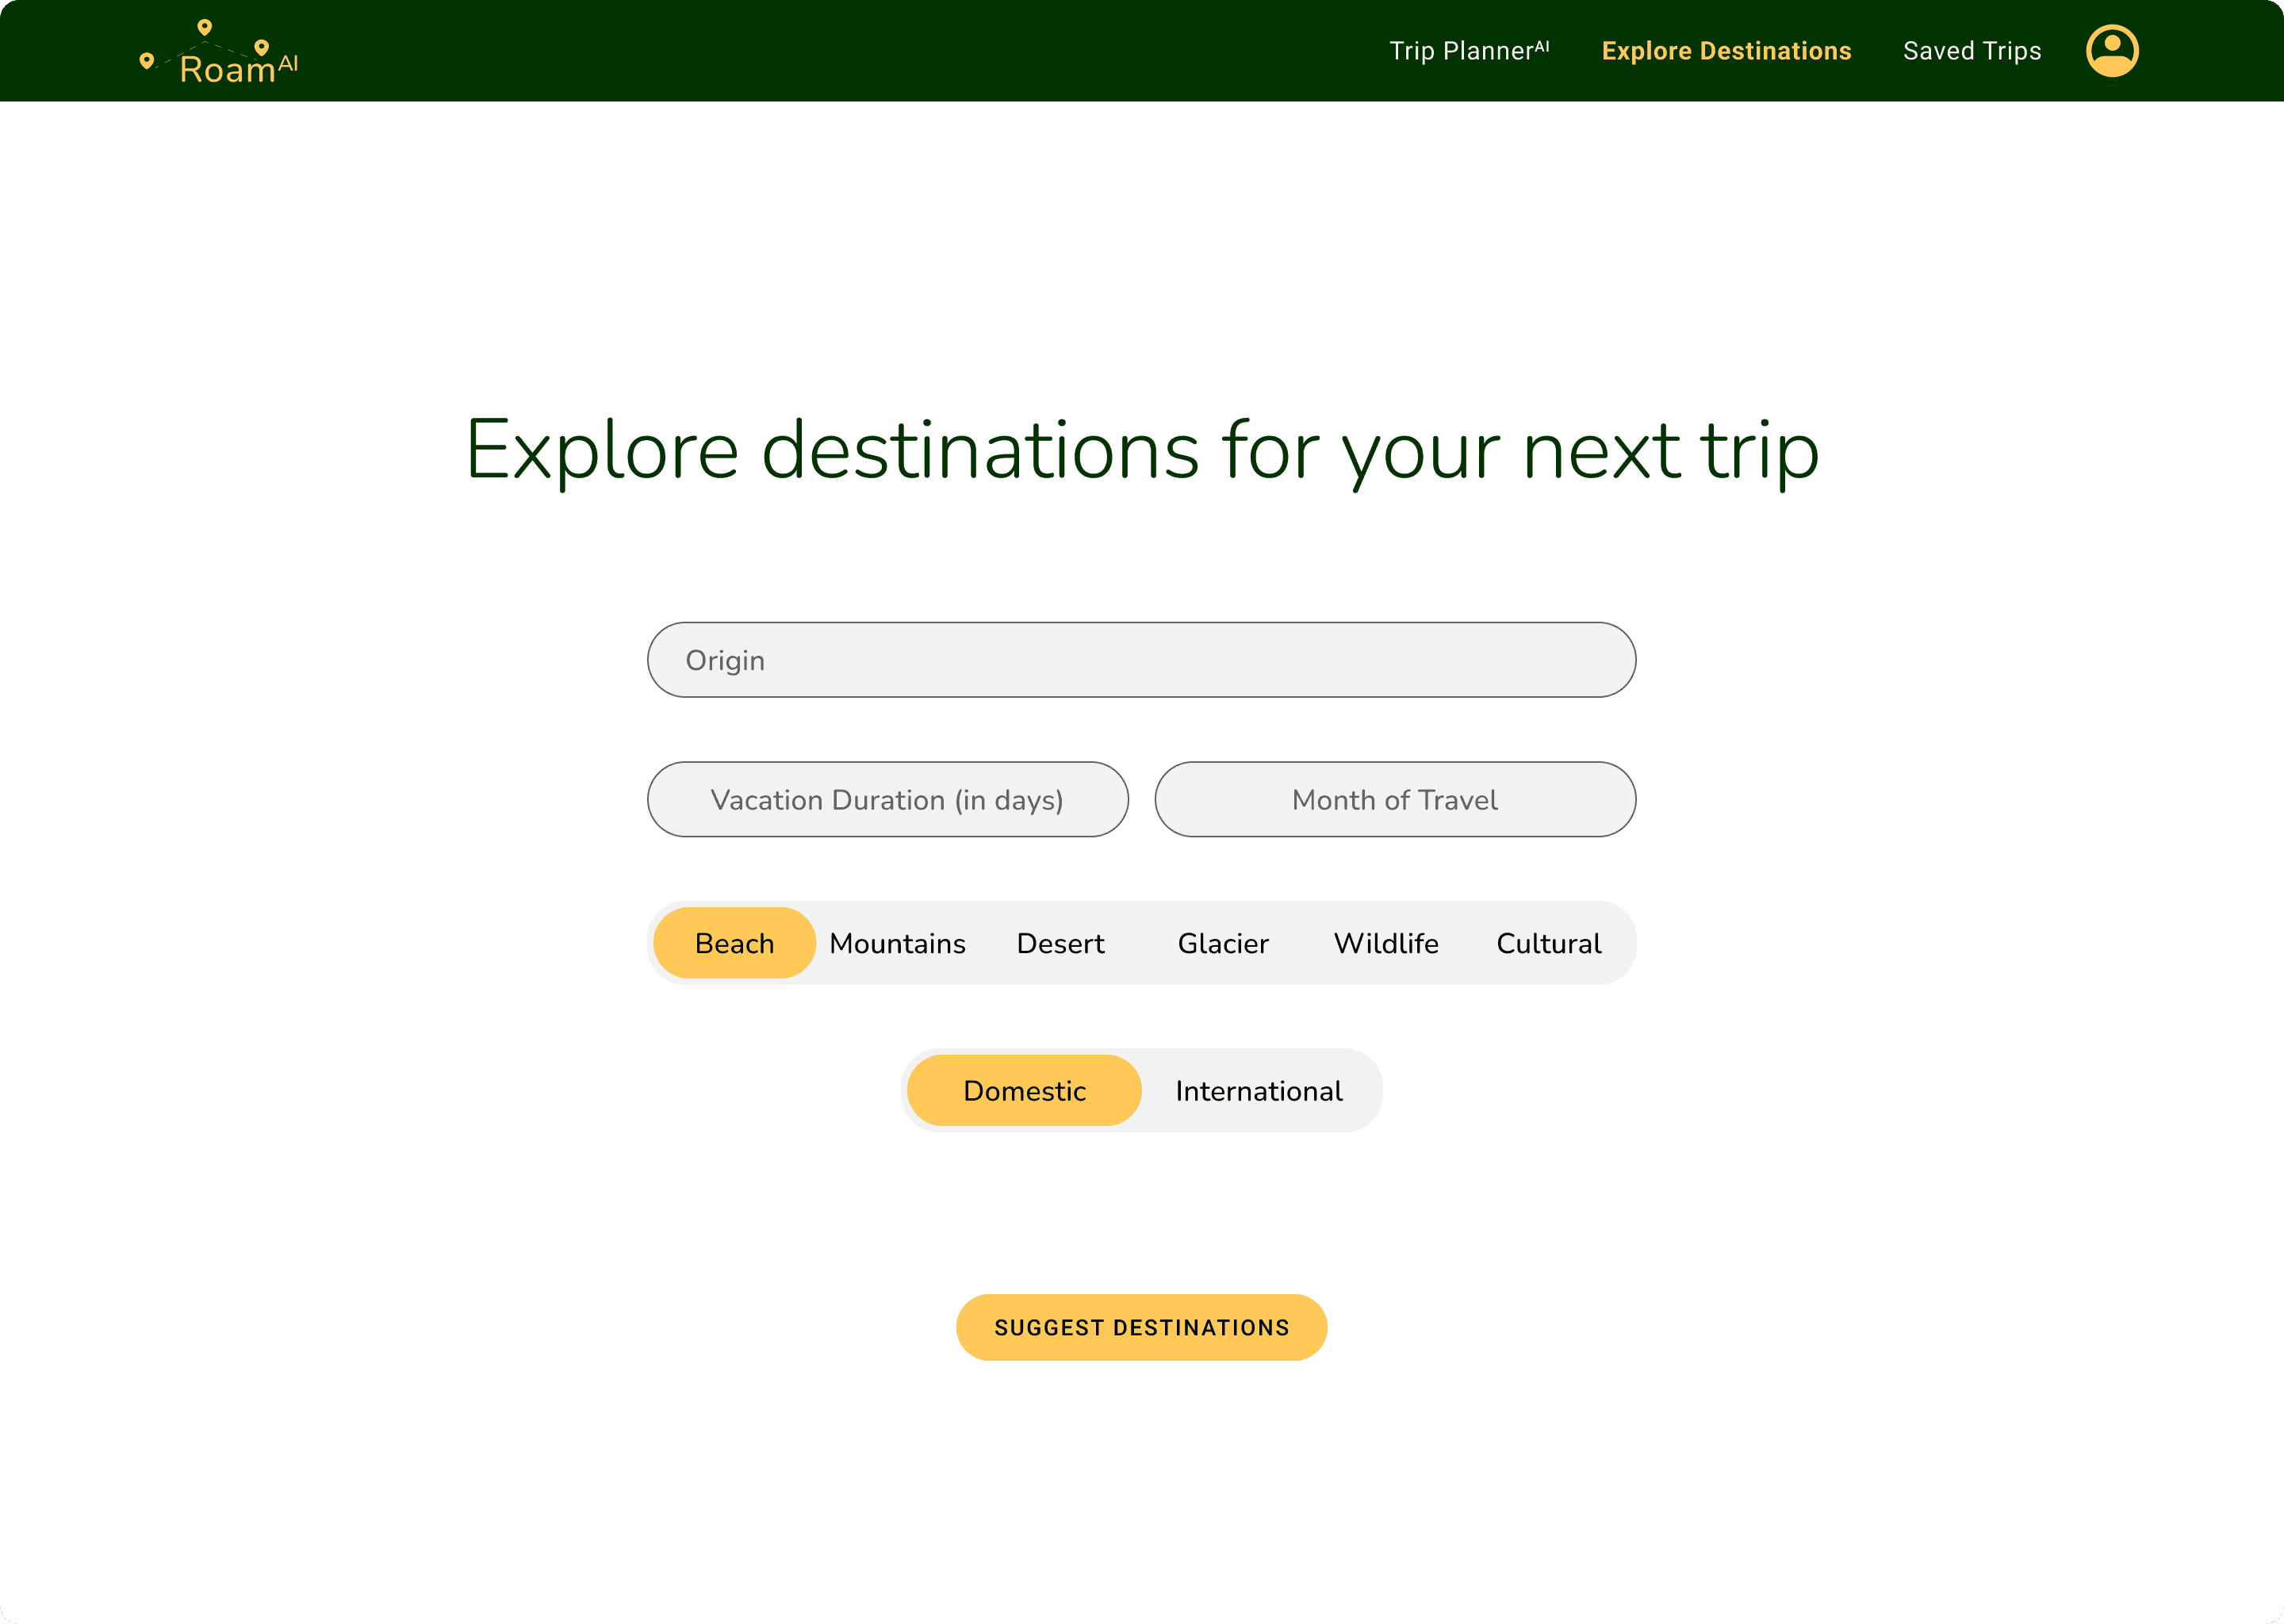Select Cultural destination type

click(1548, 943)
